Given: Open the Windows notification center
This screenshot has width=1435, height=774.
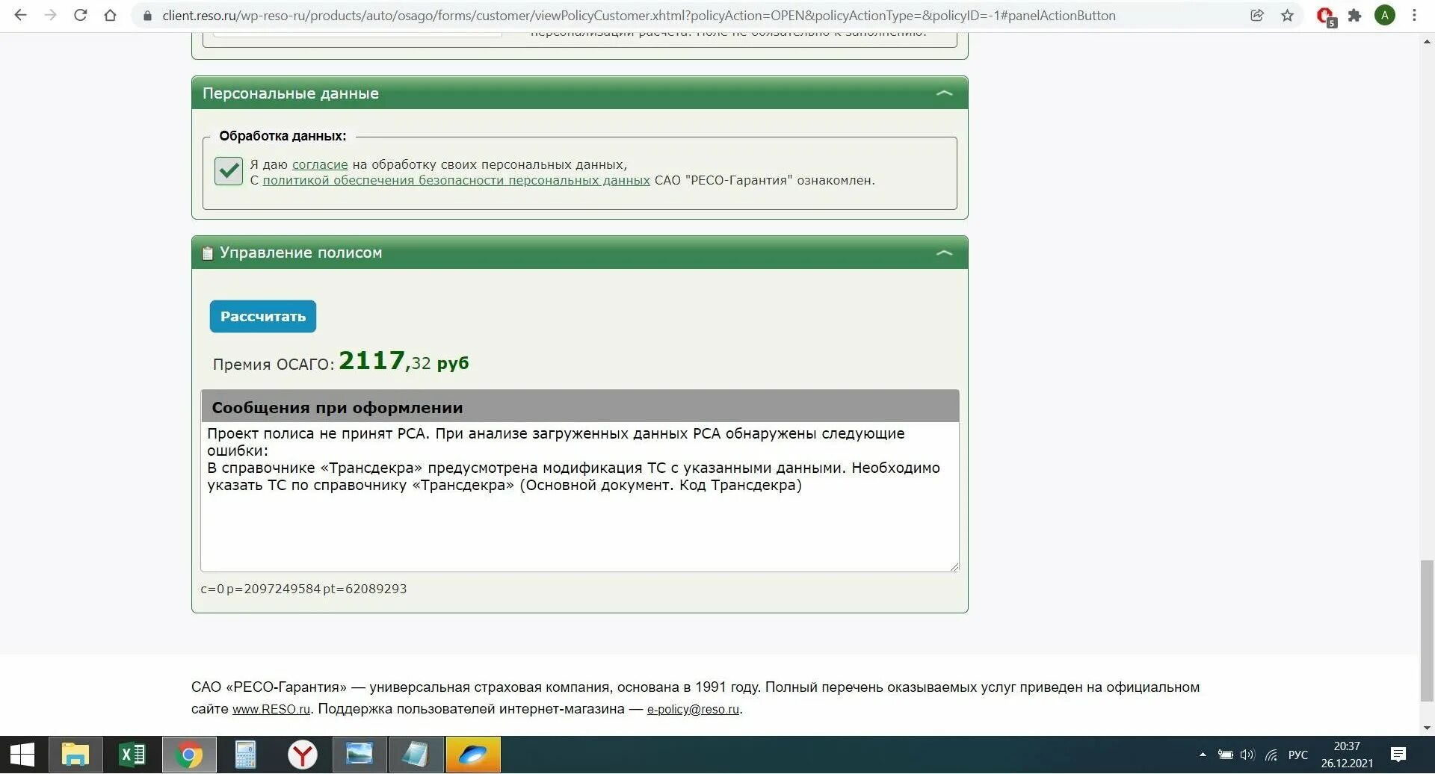Looking at the screenshot, I should 1398,755.
